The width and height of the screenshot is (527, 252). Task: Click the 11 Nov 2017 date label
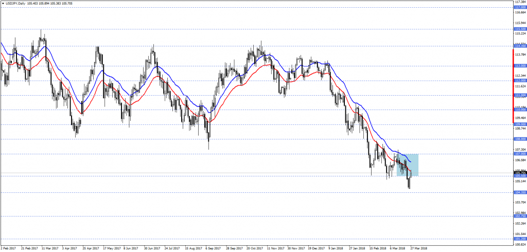coord(276,249)
